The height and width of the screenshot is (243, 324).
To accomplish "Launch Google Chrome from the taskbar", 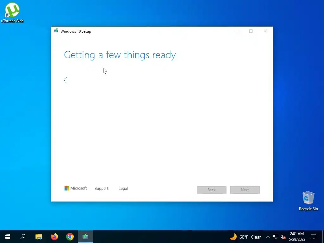I will click(70, 237).
